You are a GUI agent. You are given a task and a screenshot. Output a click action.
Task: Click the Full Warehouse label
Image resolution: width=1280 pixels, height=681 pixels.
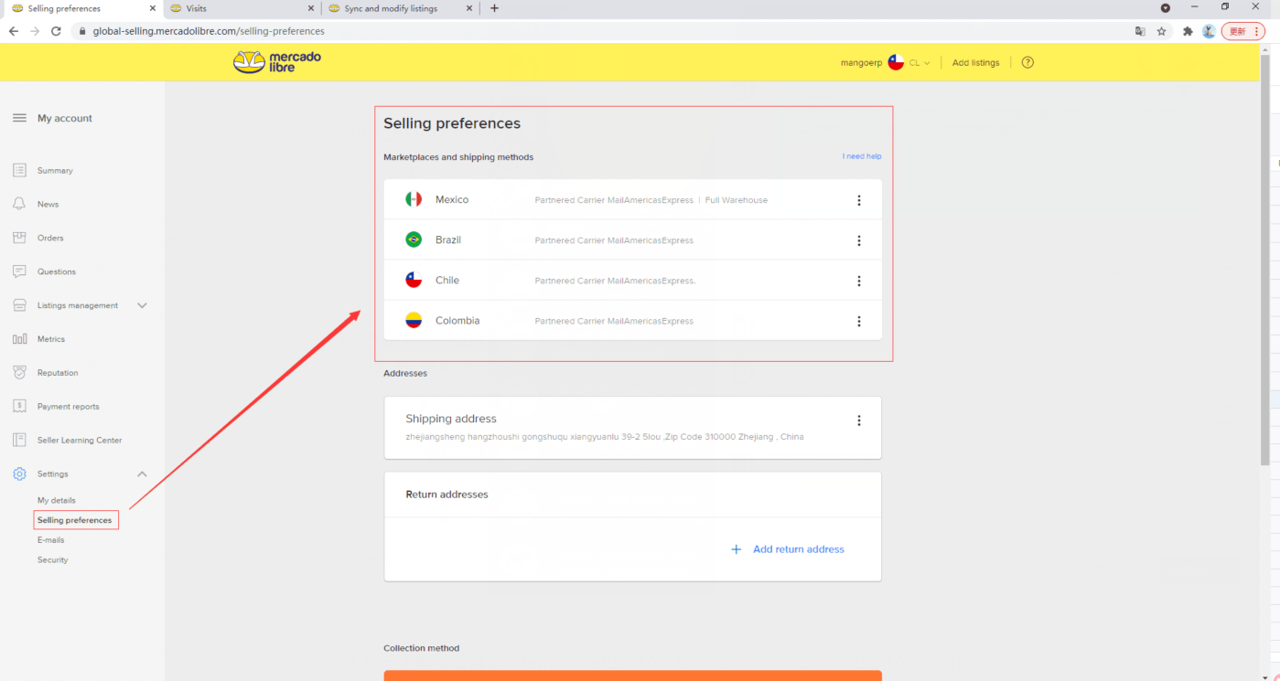tap(737, 200)
